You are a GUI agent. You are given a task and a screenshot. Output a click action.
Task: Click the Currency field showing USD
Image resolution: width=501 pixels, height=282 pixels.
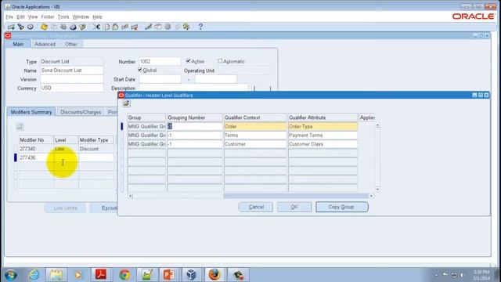pos(71,88)
